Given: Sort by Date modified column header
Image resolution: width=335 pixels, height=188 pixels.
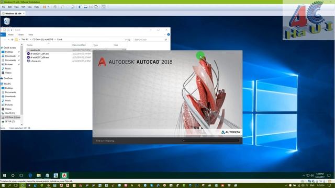Looking at the screenshot, I should pyautogui.click(x=79, y=45).
